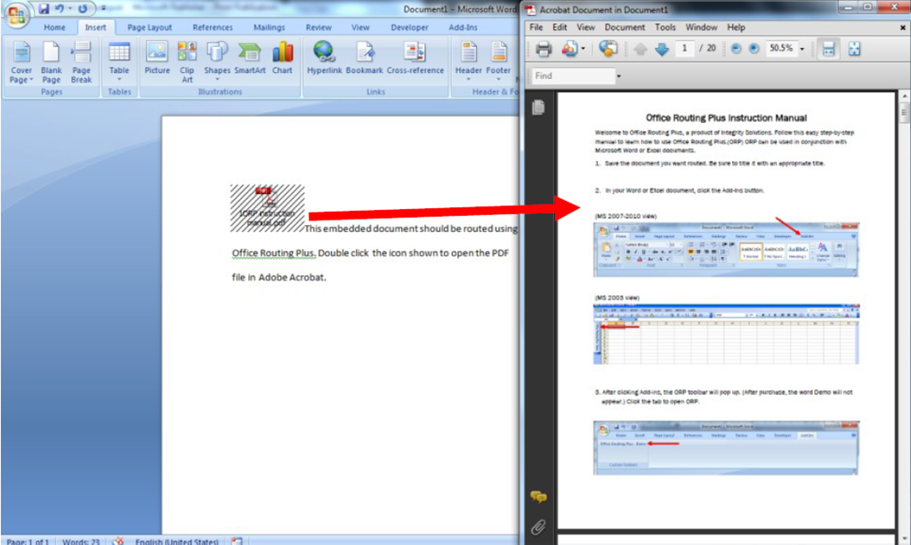
Task: Insert a Cover Page
Action: (x=21, y=62)
